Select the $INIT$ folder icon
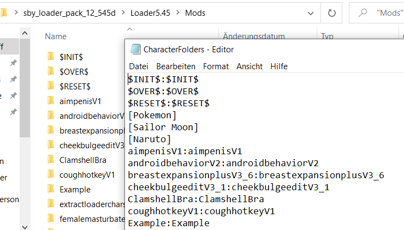This screenshot has height=230, width=404. [x=50, y=57]
